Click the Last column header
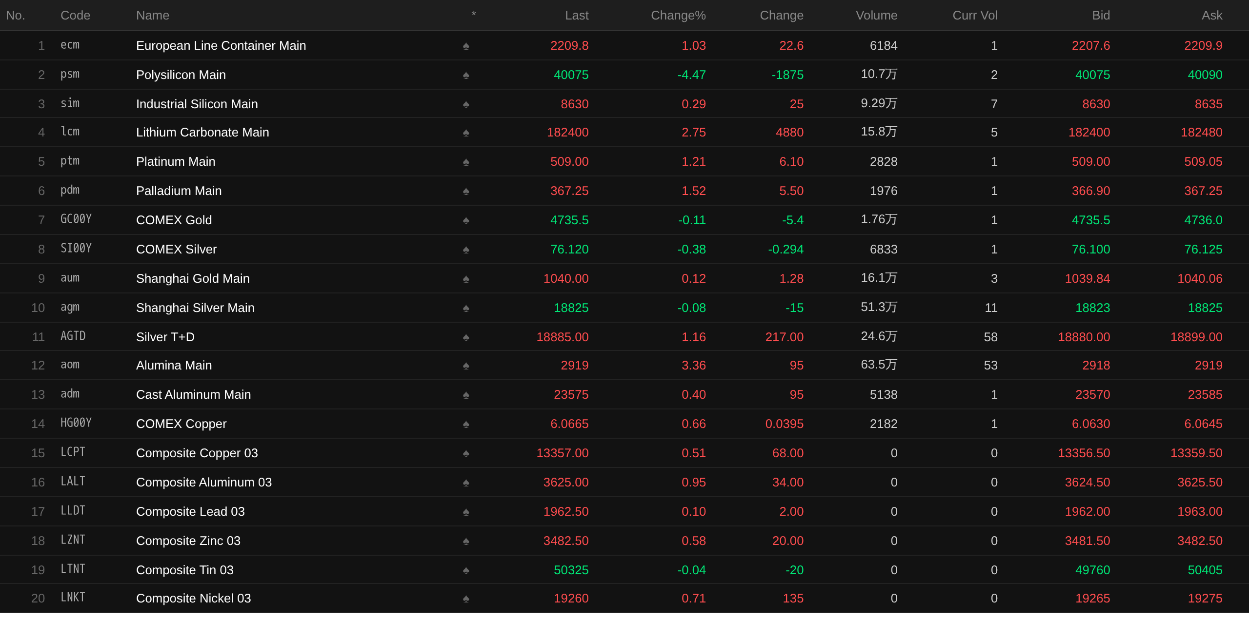Viewport: 1249px width, 621px height. tap(576, 16)
